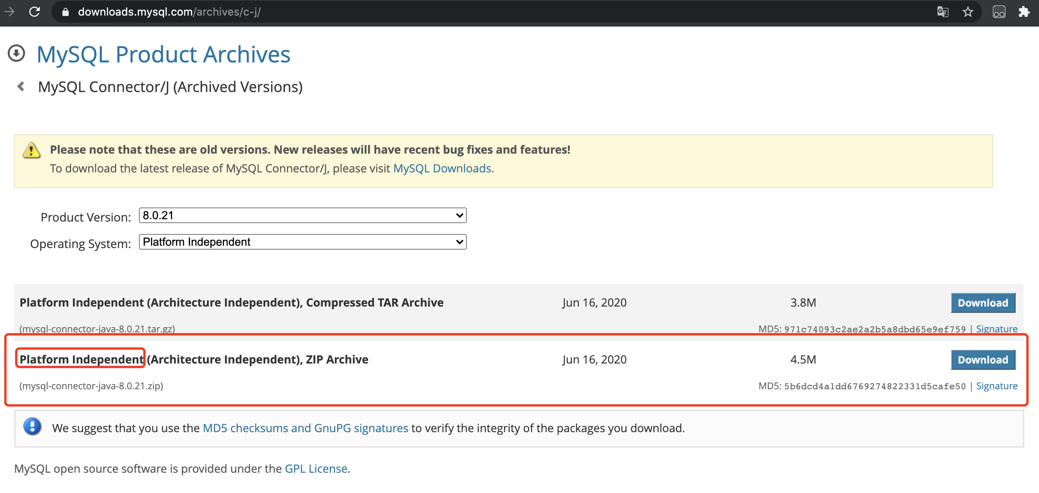Click the padlock site info icon
1039x493 pixels.
pyautogui.click(x=65, y=12)
